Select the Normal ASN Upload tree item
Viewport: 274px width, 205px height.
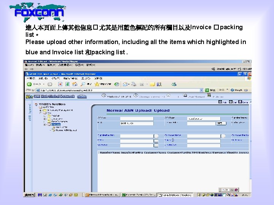66,130
